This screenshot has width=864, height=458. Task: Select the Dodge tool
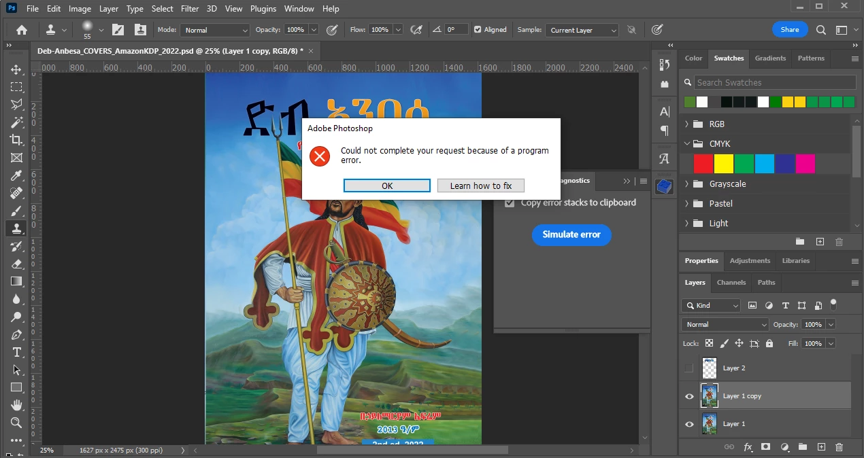[x=16, y=317]
